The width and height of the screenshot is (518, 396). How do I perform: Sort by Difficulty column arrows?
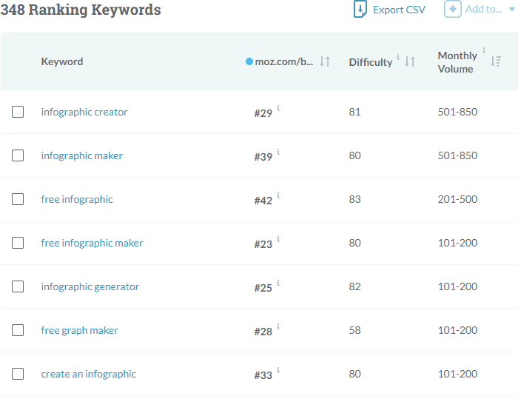click(410, 61)
